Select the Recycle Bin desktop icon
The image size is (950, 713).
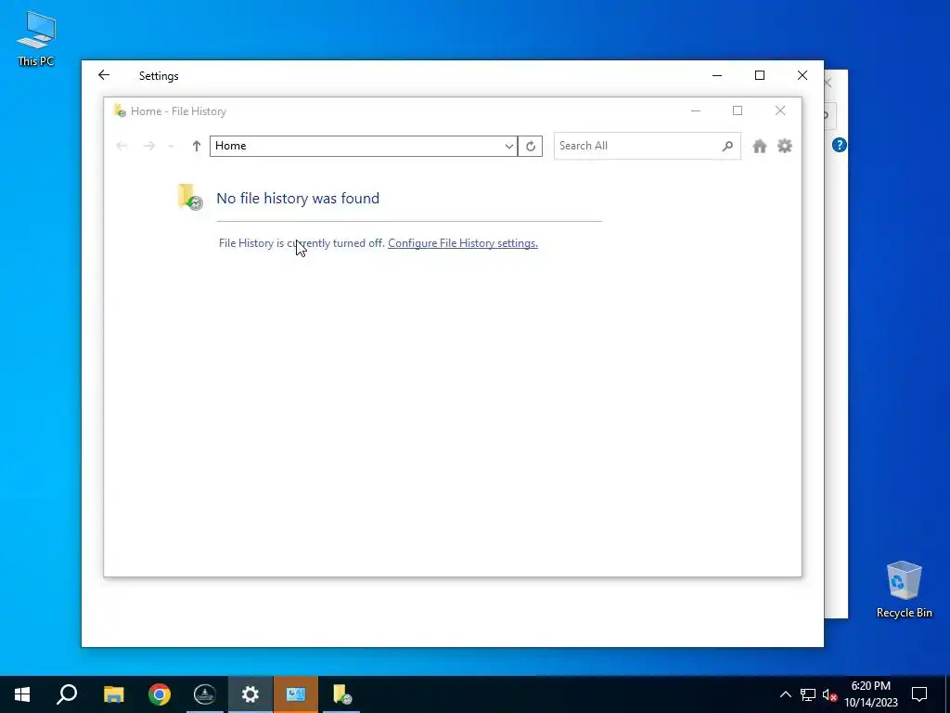pyautogui.click(x=904, y=590)
